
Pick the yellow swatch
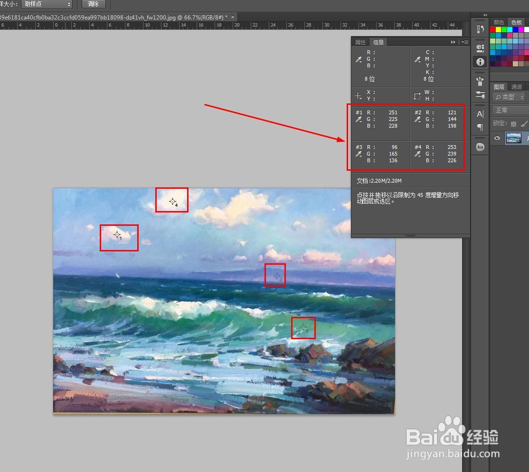(x=498, y=29)
